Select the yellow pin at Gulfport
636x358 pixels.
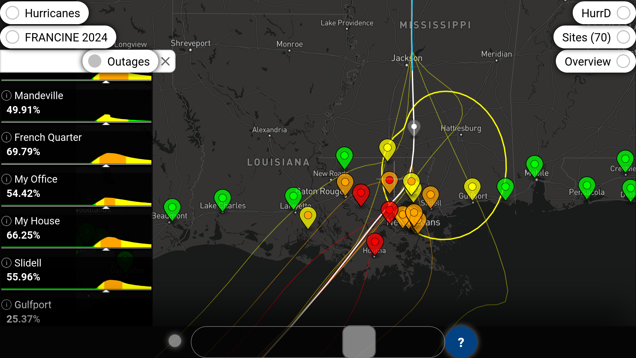(x=472, y=189)
